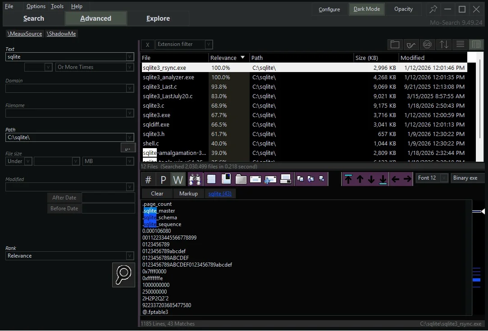Viewport: 488px width, 331px height.
Task: Sort results with the up-down arrows icon
Action: tap(443, 44)
